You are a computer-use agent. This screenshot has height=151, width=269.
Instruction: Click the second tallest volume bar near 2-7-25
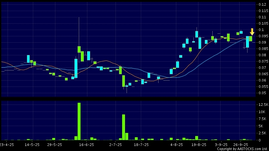123,127
